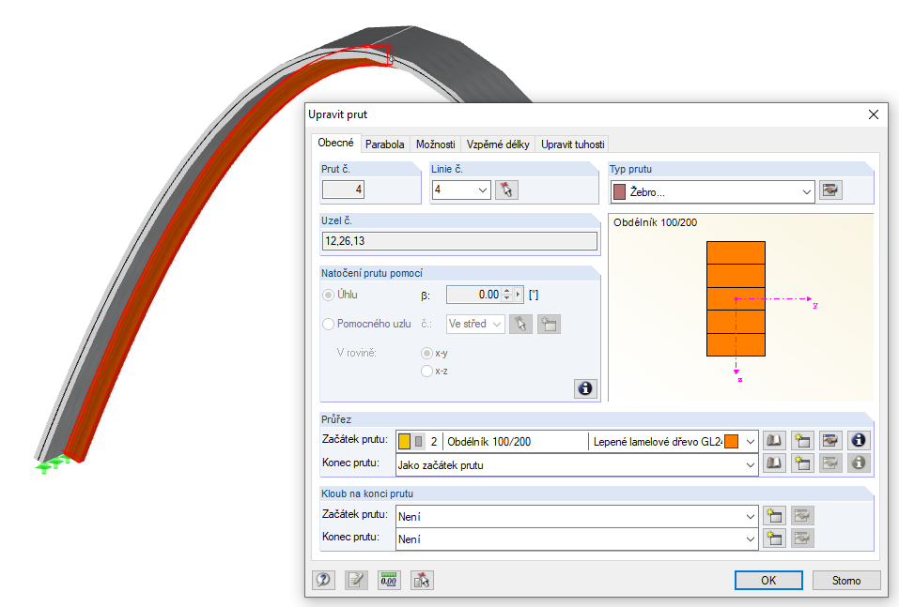Switch to Upravit tuhosti tab

[573, 144]
